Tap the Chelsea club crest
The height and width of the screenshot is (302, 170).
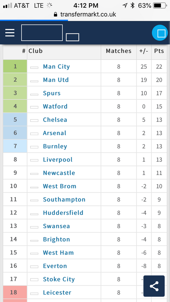(34, 121)
